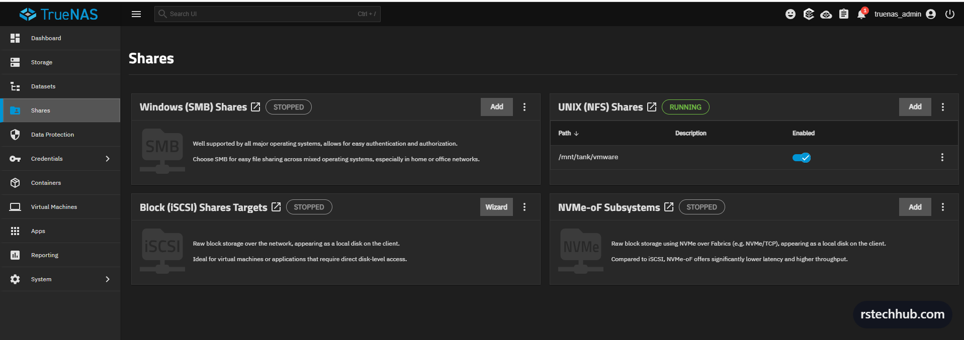964x340 pixels.
Task: Open NVMe-oF Subsystems options menu
Action: point(943,207)
